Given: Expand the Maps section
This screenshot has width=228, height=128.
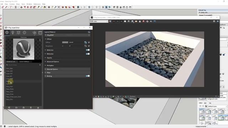Looking at the screenshot, I should pos(46,73).
